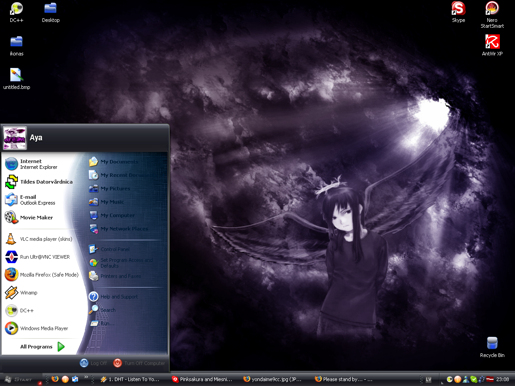Click orange globe Quick Launch icon

pos(65,379)
